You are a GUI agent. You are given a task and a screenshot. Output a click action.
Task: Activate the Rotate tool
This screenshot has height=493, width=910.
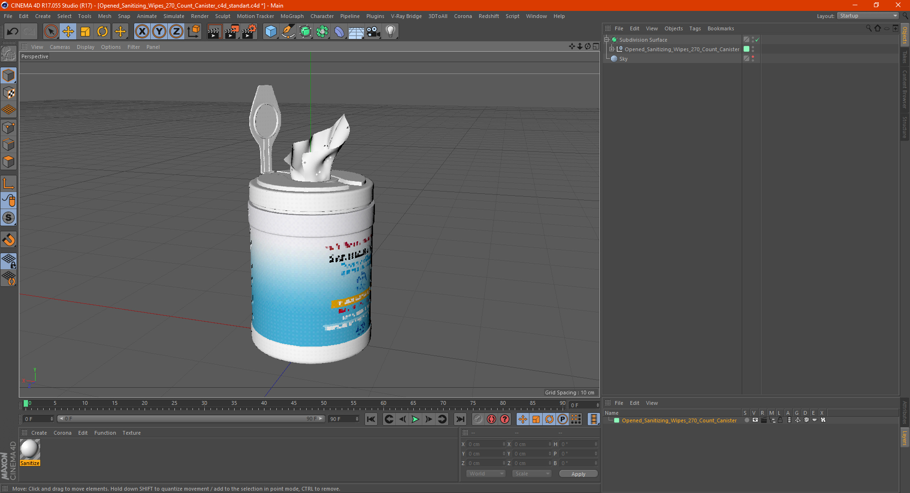coord(102,32)
